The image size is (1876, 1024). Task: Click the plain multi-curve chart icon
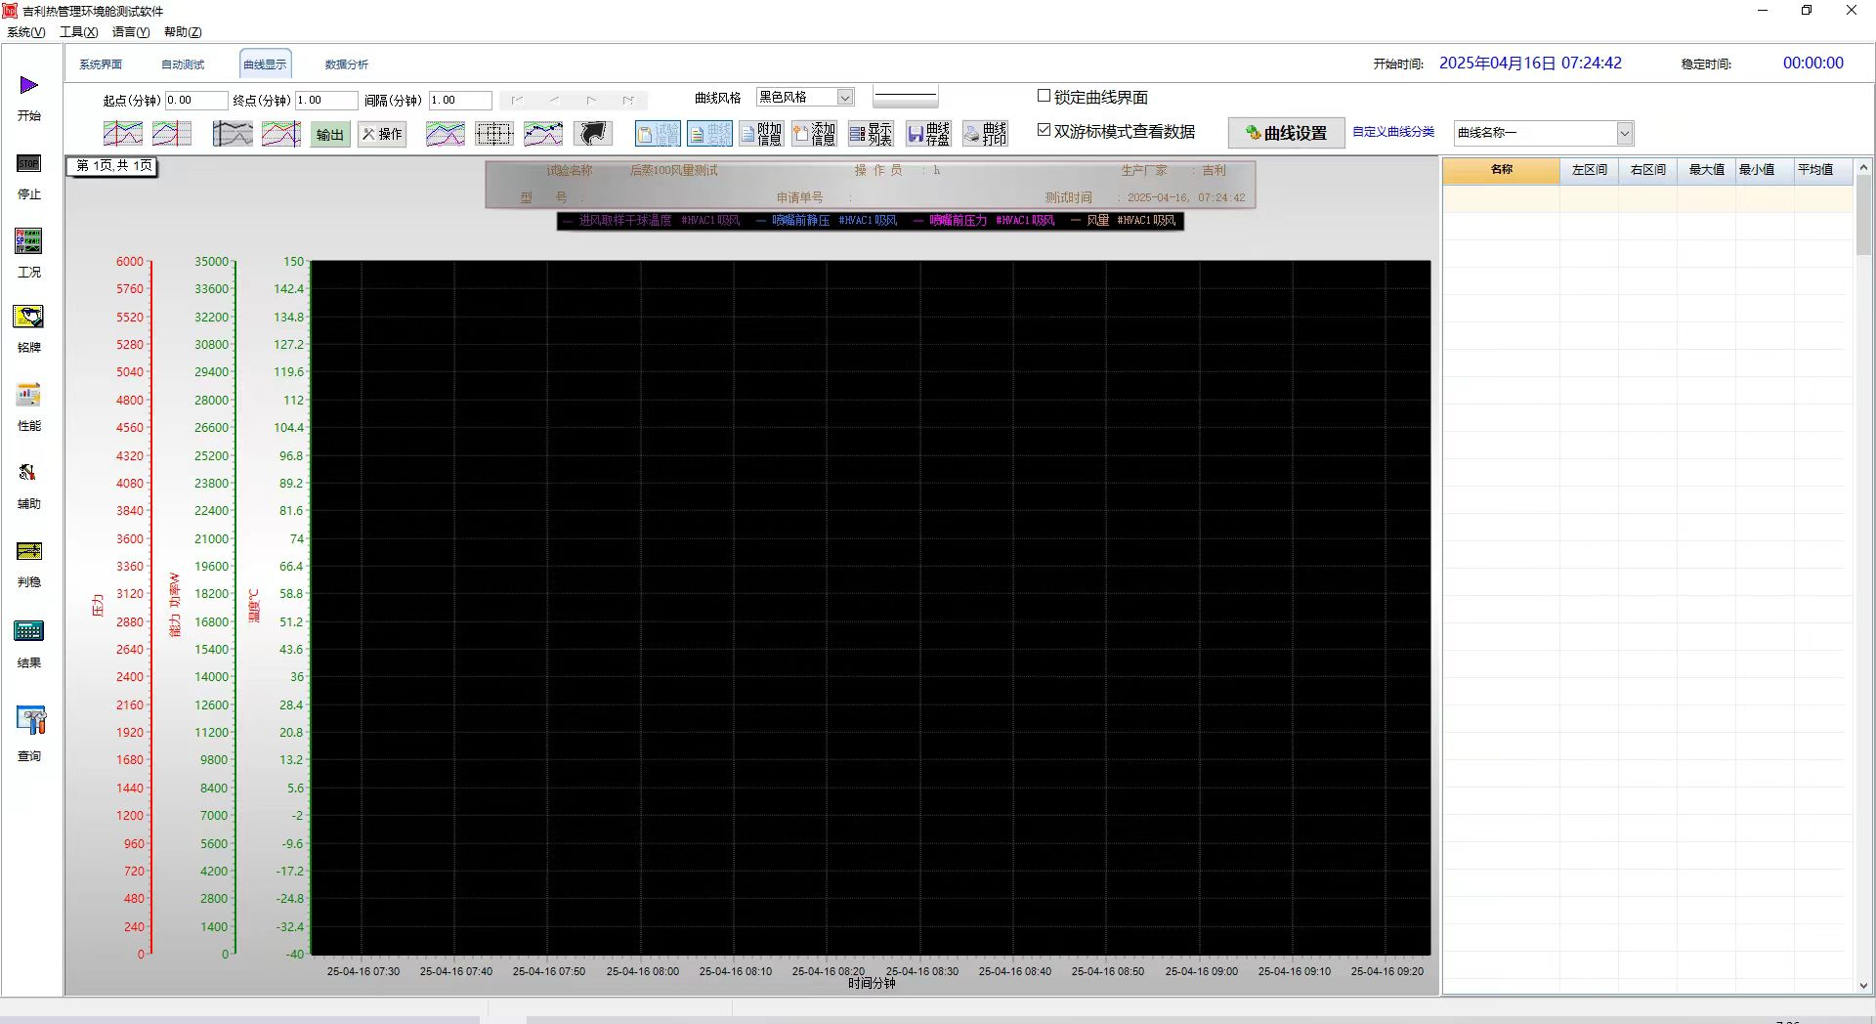[446, 134]
